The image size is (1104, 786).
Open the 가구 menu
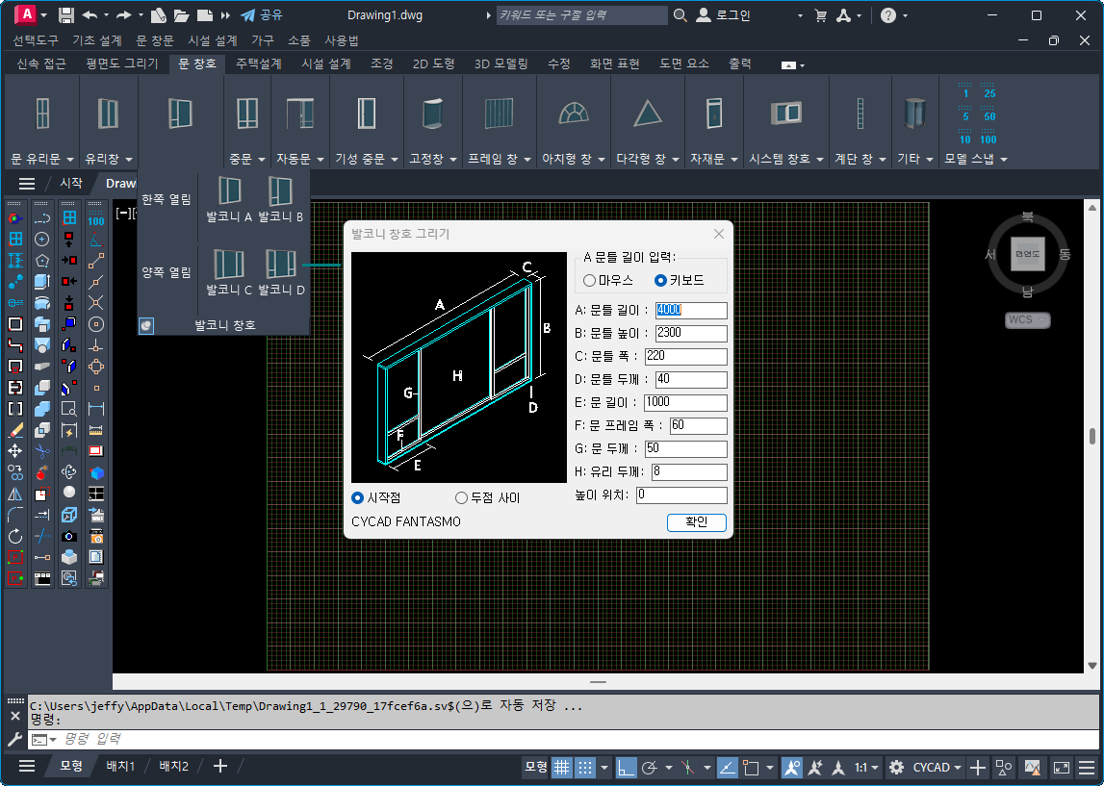pyautogui.click(x=262, y=40)
